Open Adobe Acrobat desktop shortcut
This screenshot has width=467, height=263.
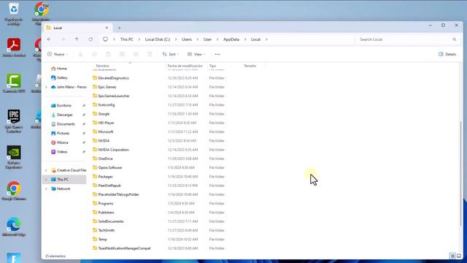14,47
